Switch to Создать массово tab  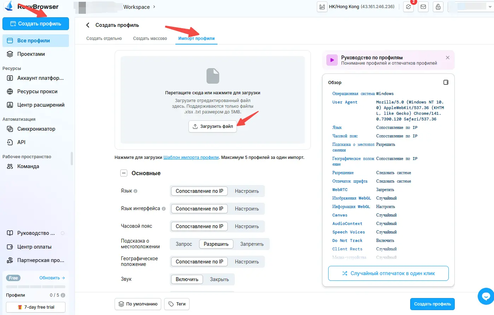coord(150,38)
